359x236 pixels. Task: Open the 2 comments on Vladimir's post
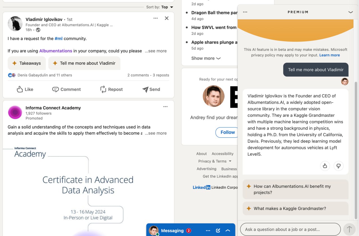pos(138,75)
